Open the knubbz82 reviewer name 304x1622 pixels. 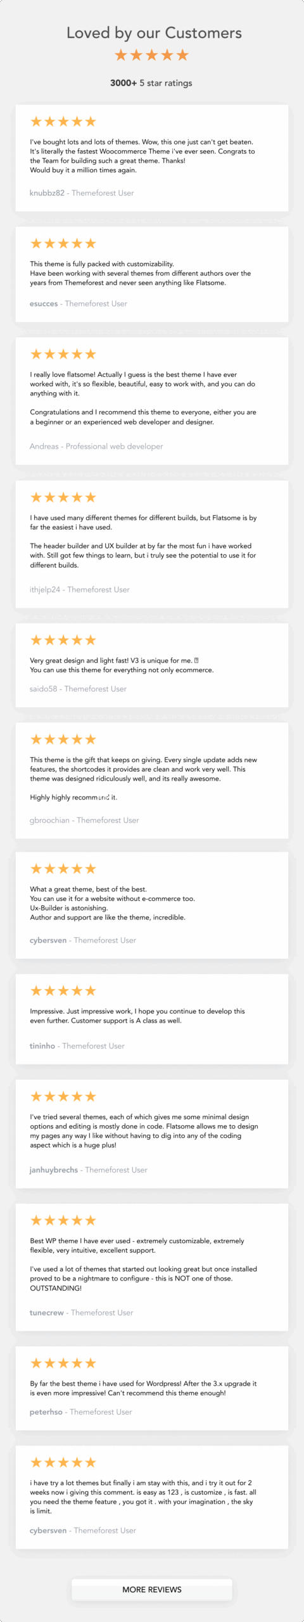pos(47,193)
